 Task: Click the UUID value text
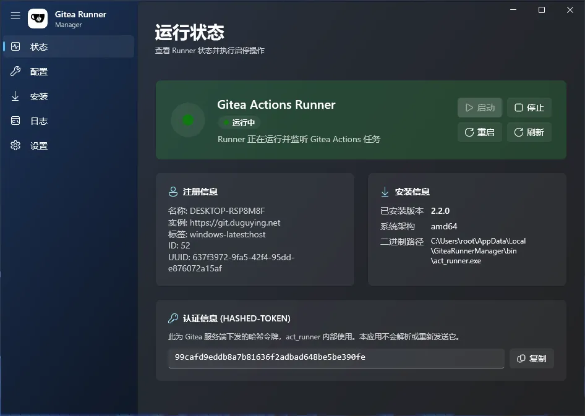[231, 263]
